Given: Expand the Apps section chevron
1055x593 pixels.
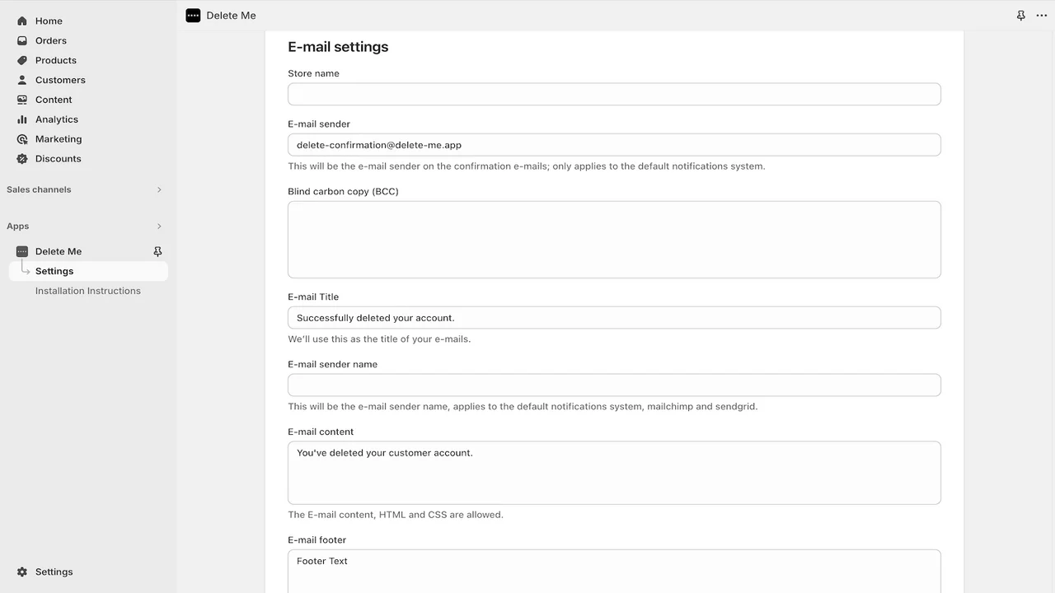Looking at the screenshot, I should [159, 226].
